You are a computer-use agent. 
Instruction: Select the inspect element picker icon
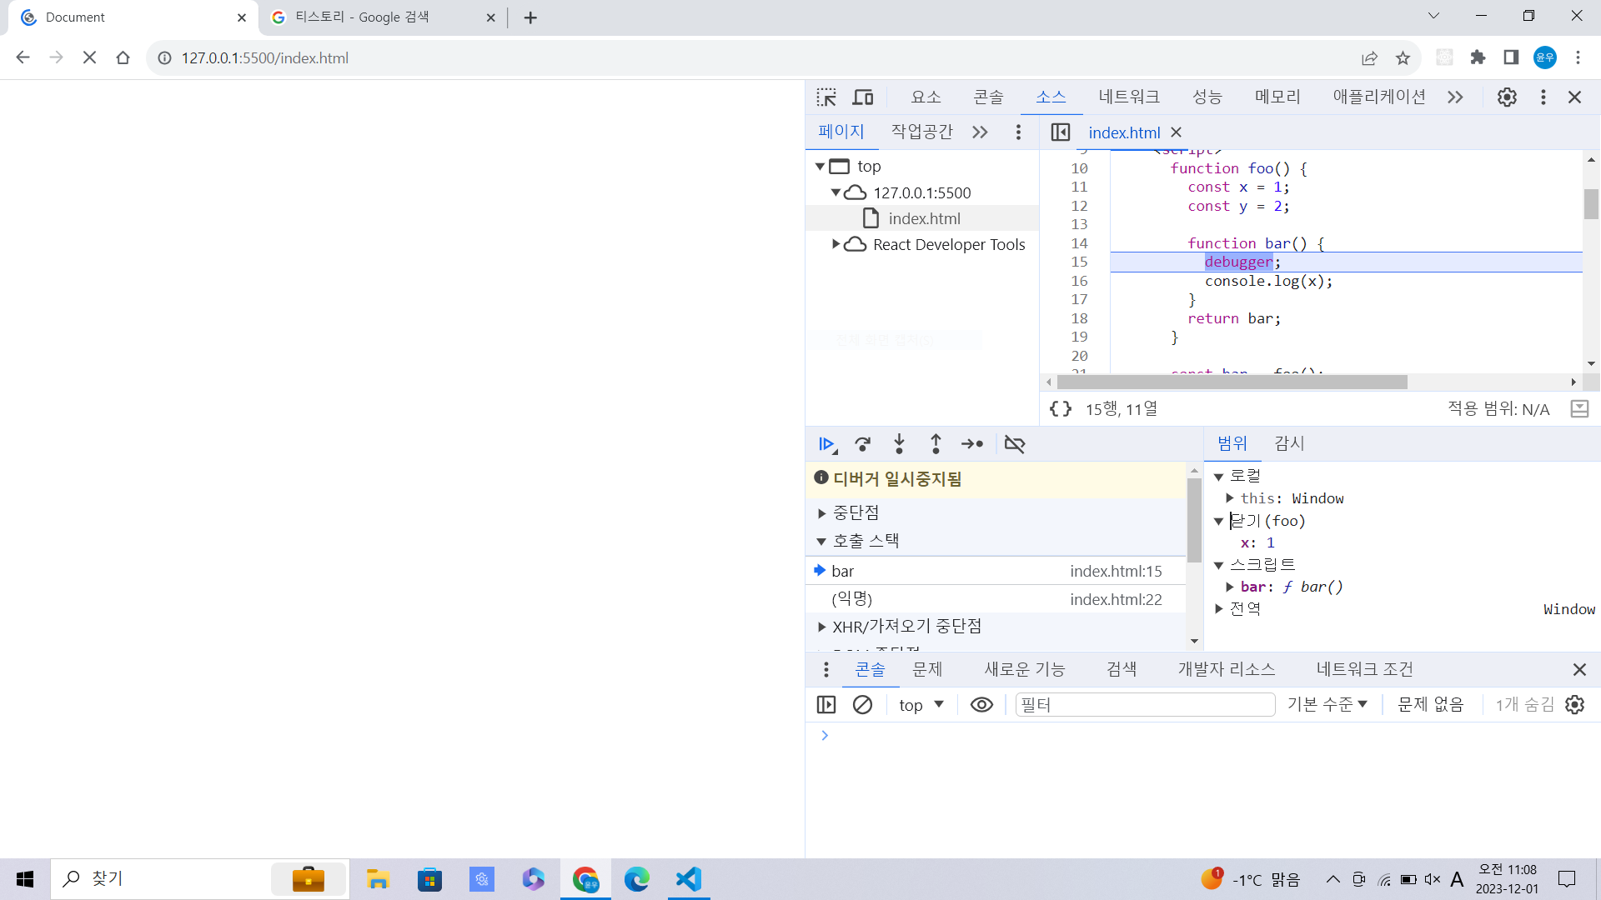coord(826,97)
